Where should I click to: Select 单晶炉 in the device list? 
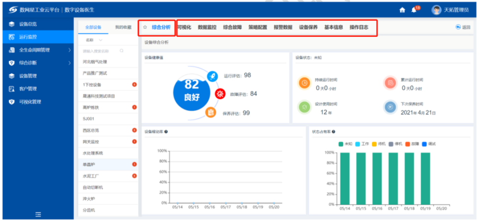click(x=90, y=164)
